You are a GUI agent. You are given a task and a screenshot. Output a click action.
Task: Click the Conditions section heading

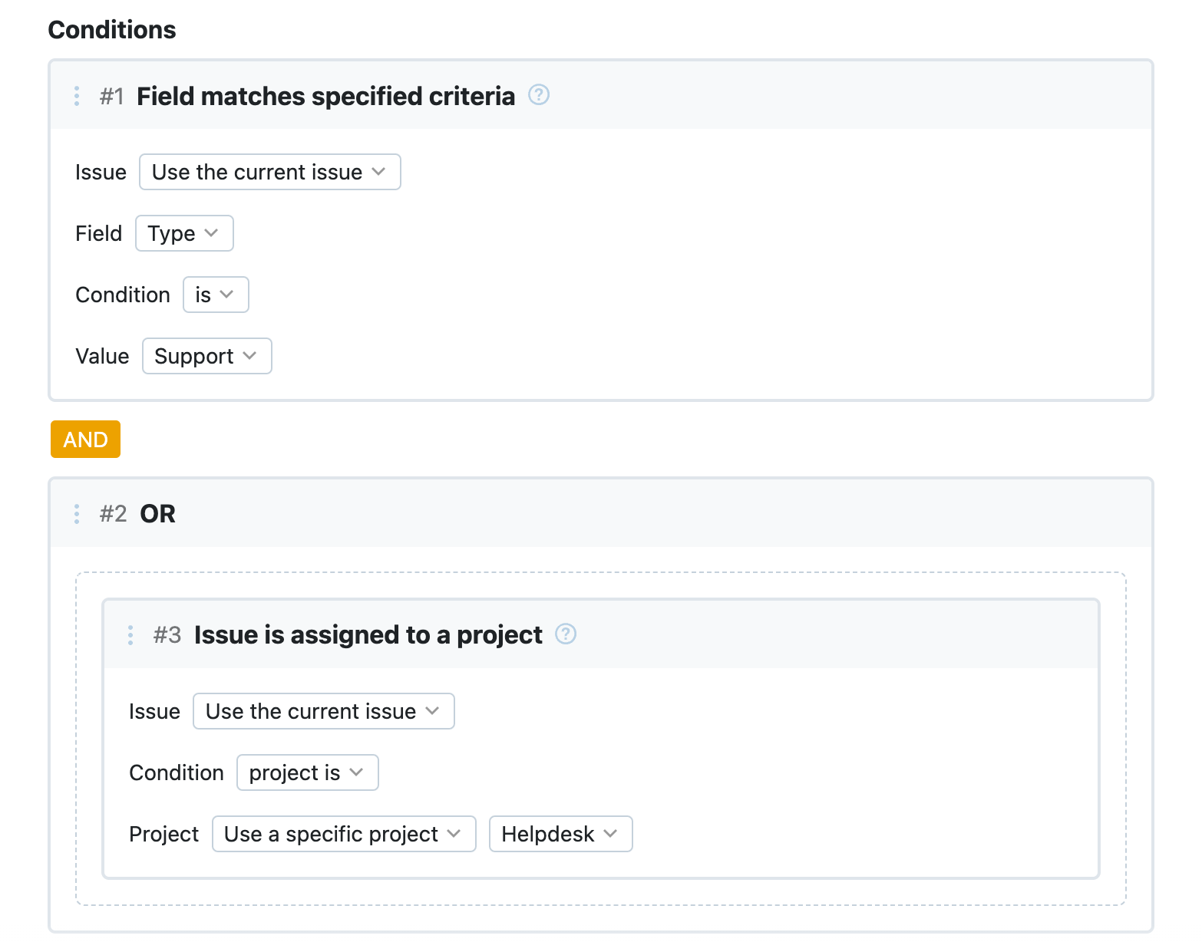tap(112, 30)
